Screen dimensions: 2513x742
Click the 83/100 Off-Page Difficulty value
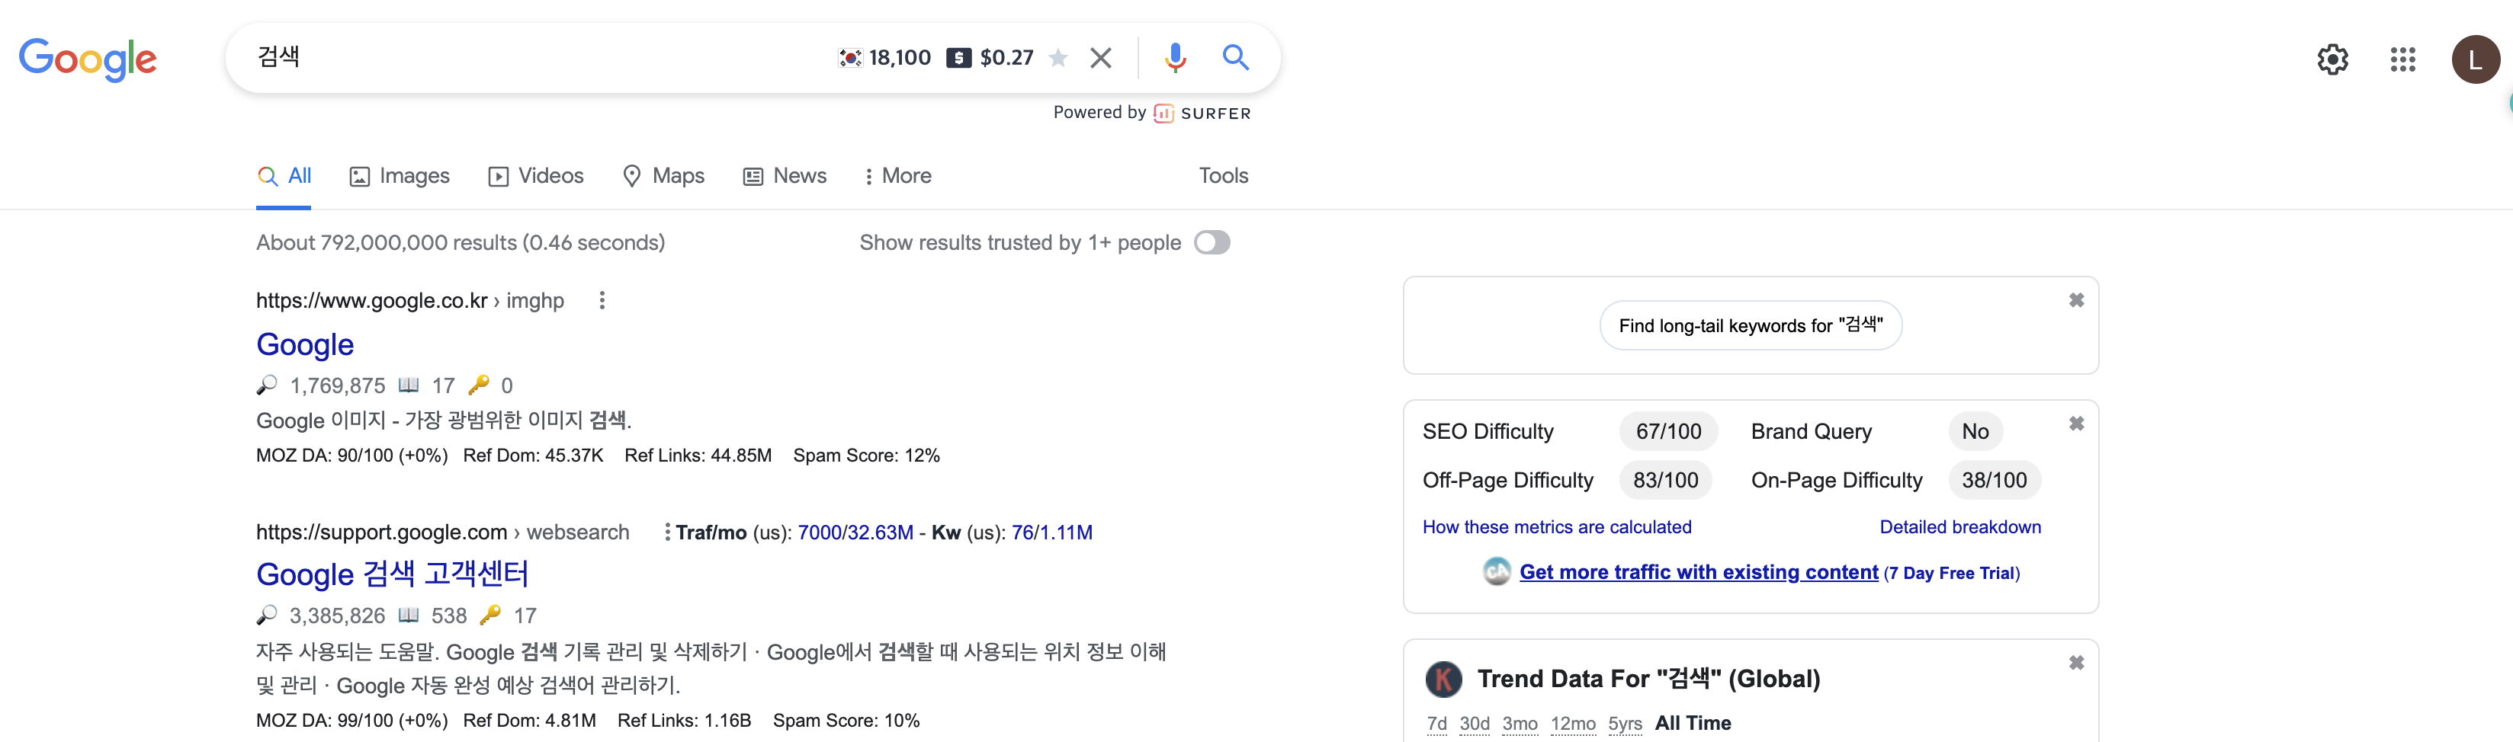1665,480
